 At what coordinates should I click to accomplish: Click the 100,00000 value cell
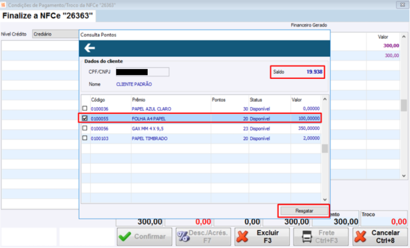[x=309, y=118]
